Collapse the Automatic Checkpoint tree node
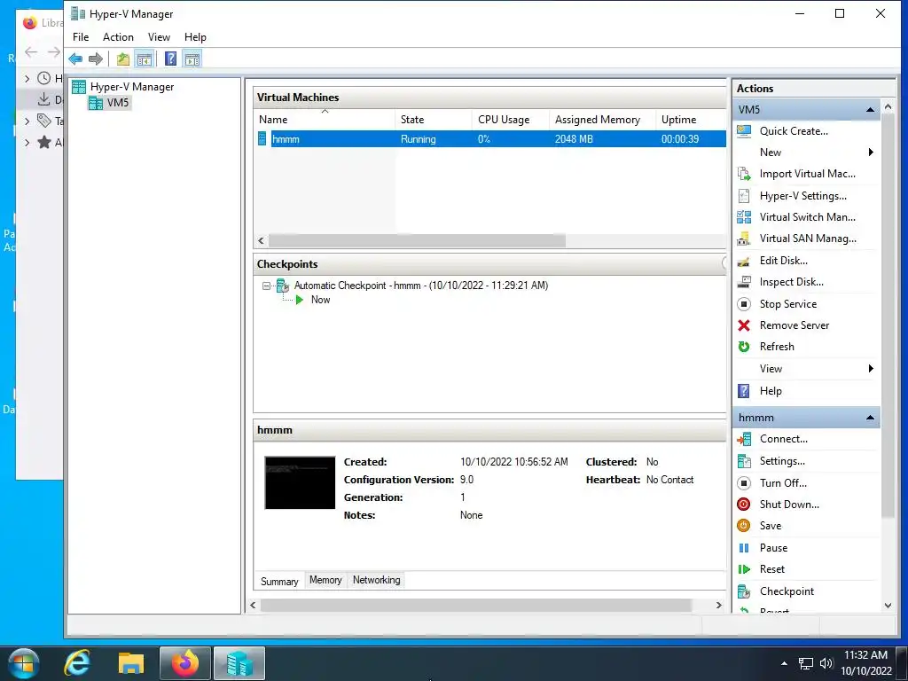This screenshot has height=681, width=908. pos(266,286)
